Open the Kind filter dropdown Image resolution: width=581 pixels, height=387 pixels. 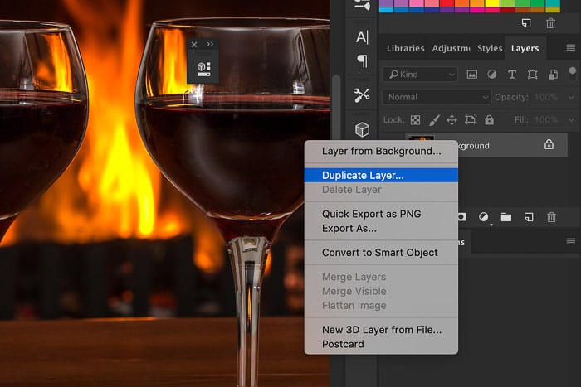point(420,75)
